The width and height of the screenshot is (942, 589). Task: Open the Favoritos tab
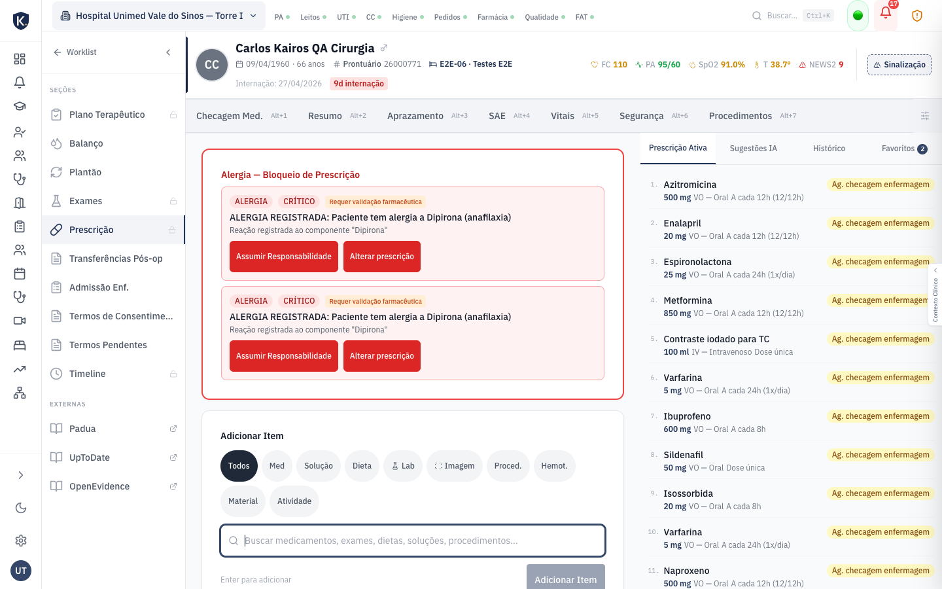coord(904,149)
